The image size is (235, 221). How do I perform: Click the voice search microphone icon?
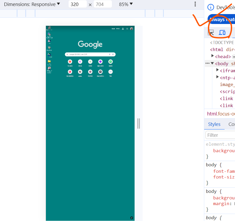110,54
